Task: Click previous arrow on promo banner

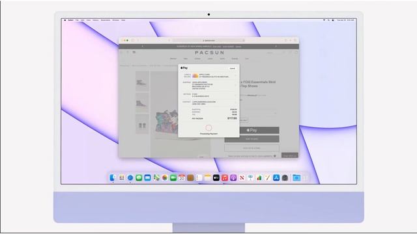Action: pyautogui.click(x=142, y=46)
